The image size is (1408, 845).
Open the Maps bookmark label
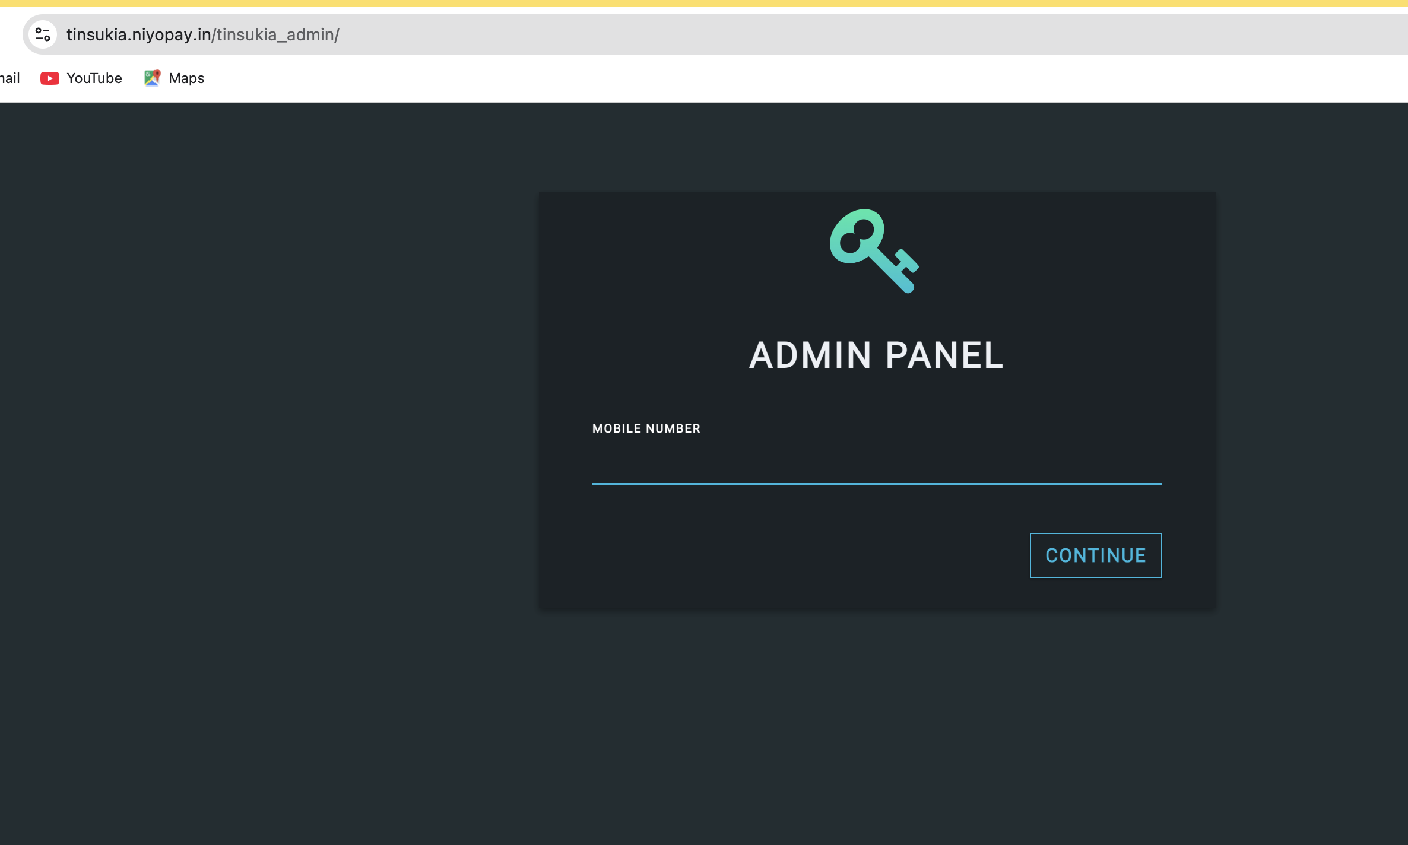[x=186, y=78]
